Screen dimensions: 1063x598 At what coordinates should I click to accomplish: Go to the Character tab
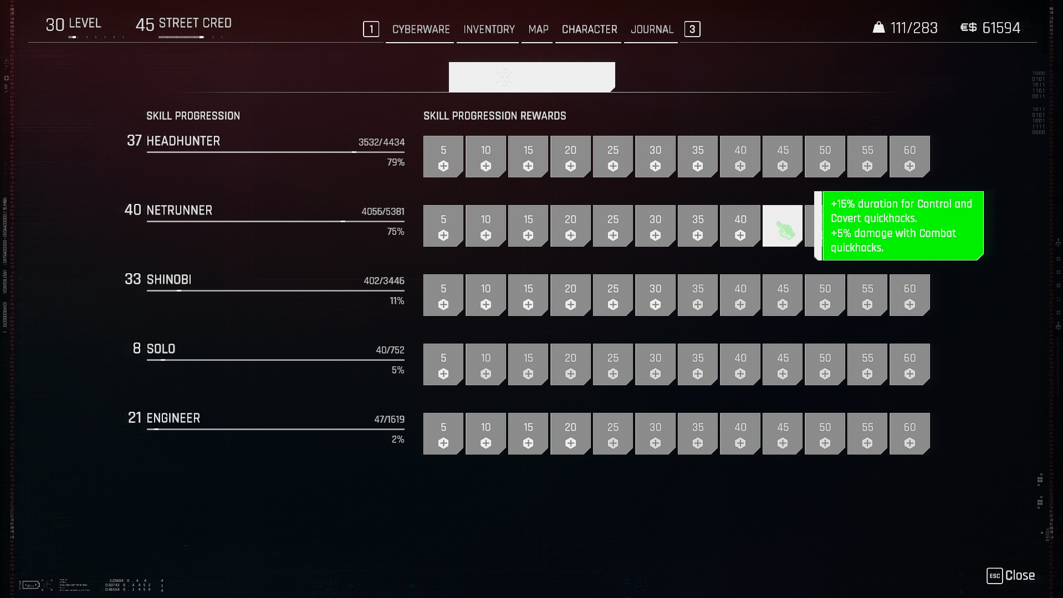pos(589,29)
